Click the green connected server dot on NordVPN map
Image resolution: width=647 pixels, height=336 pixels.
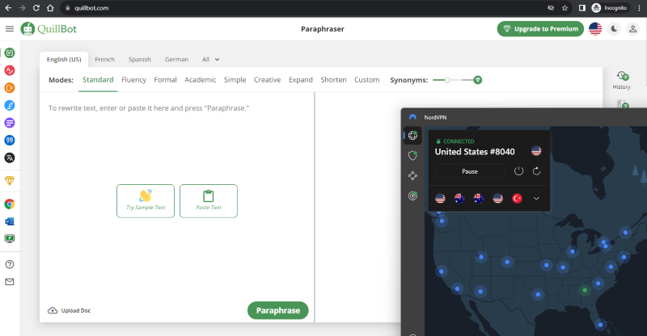tap(585, 290)
